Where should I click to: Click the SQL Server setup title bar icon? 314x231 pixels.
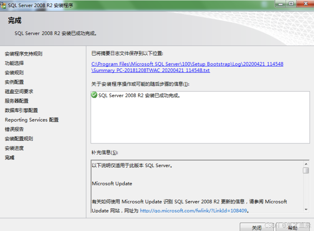click(3, 5)
